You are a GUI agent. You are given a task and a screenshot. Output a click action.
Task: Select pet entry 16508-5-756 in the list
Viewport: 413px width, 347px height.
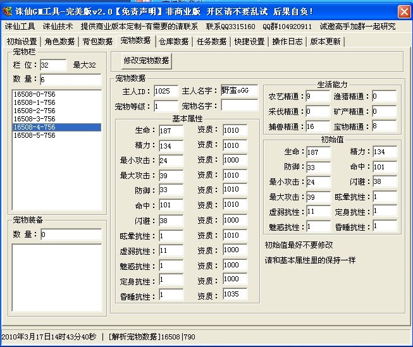pyautogui.click(x=34, y=135)
